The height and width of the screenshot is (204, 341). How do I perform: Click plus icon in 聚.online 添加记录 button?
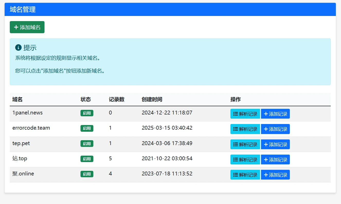point(266,175)
